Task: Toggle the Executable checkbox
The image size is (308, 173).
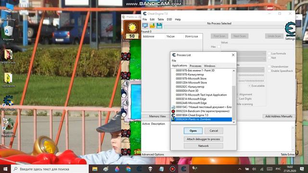Action: pyautogui.click(x=249, y=86)
